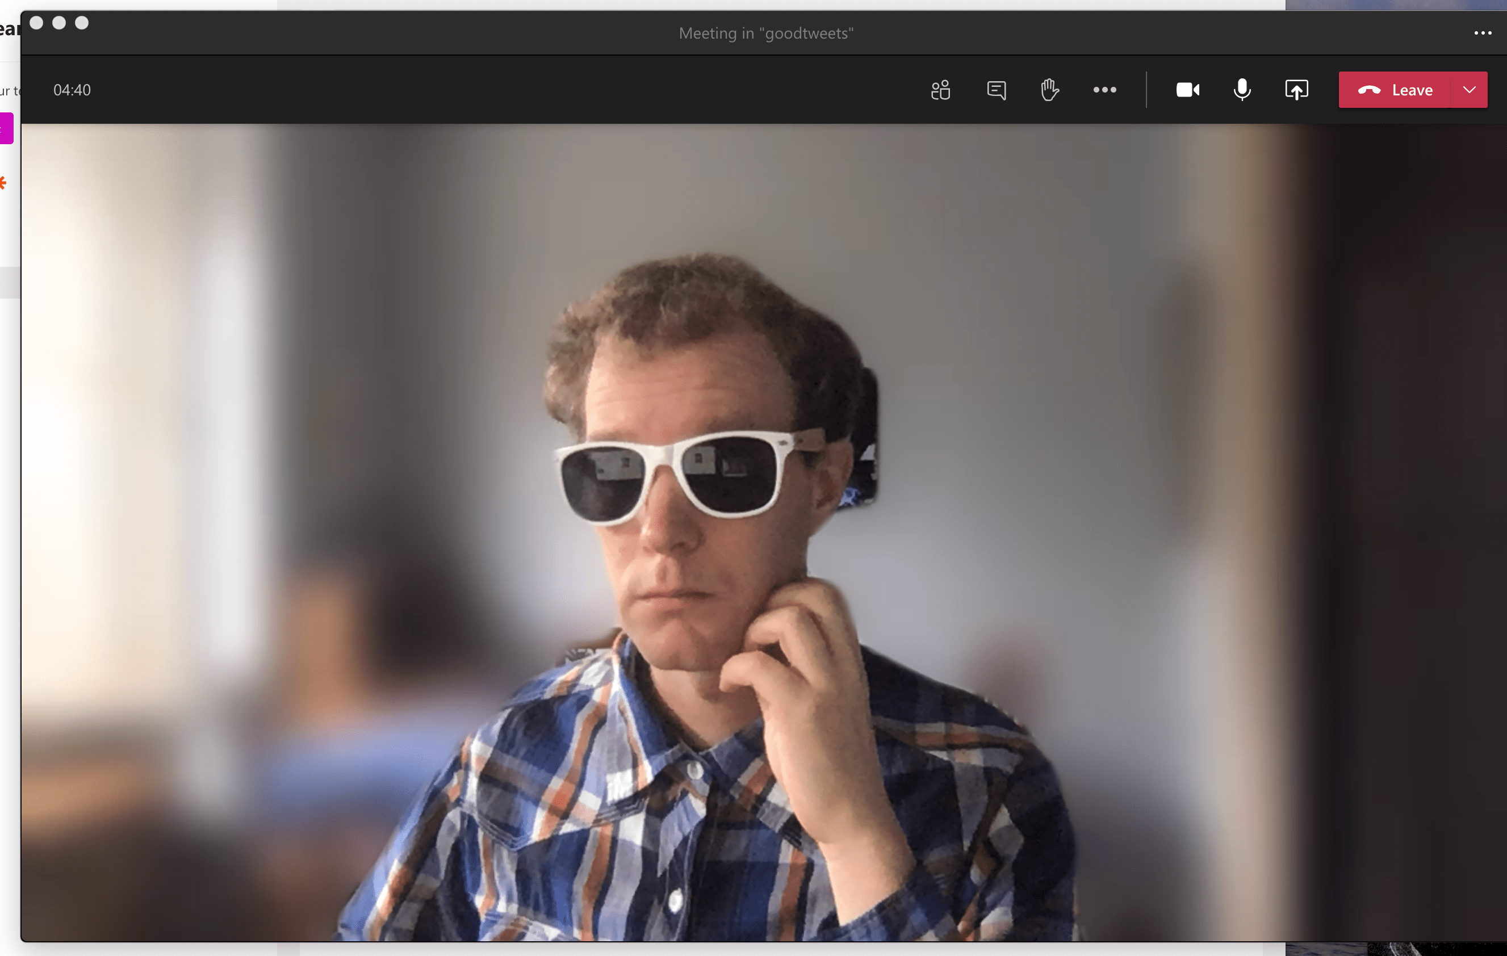1507x956 pixels.
Task: Expand the chevron next to Leave
Action: [x=1469, y=90]
